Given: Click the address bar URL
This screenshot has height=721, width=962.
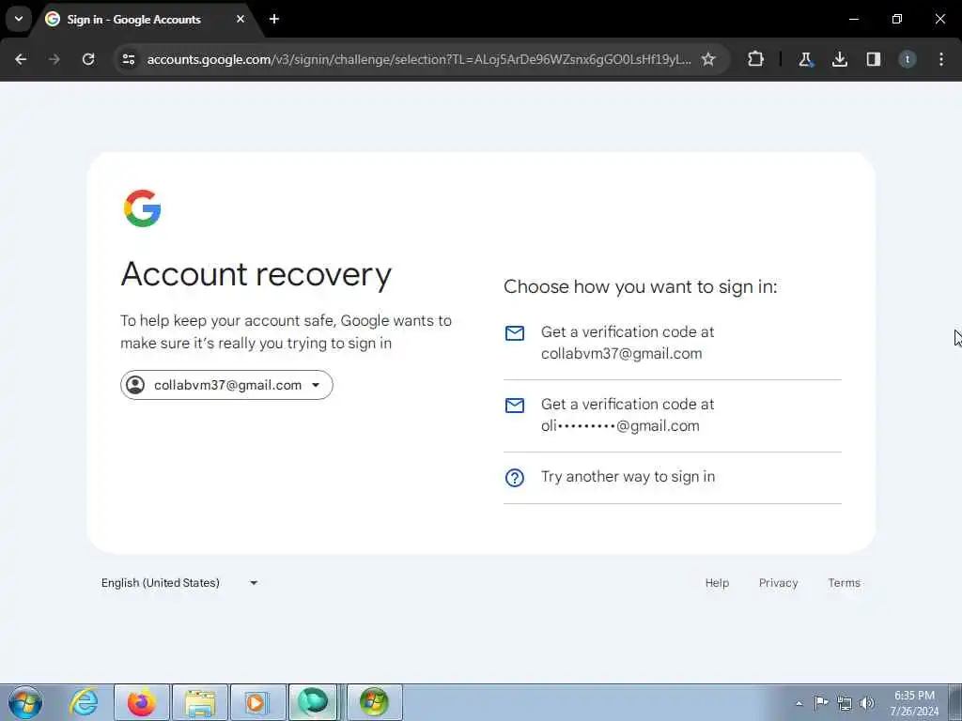Looking at the screenshot, I should 419,59.
